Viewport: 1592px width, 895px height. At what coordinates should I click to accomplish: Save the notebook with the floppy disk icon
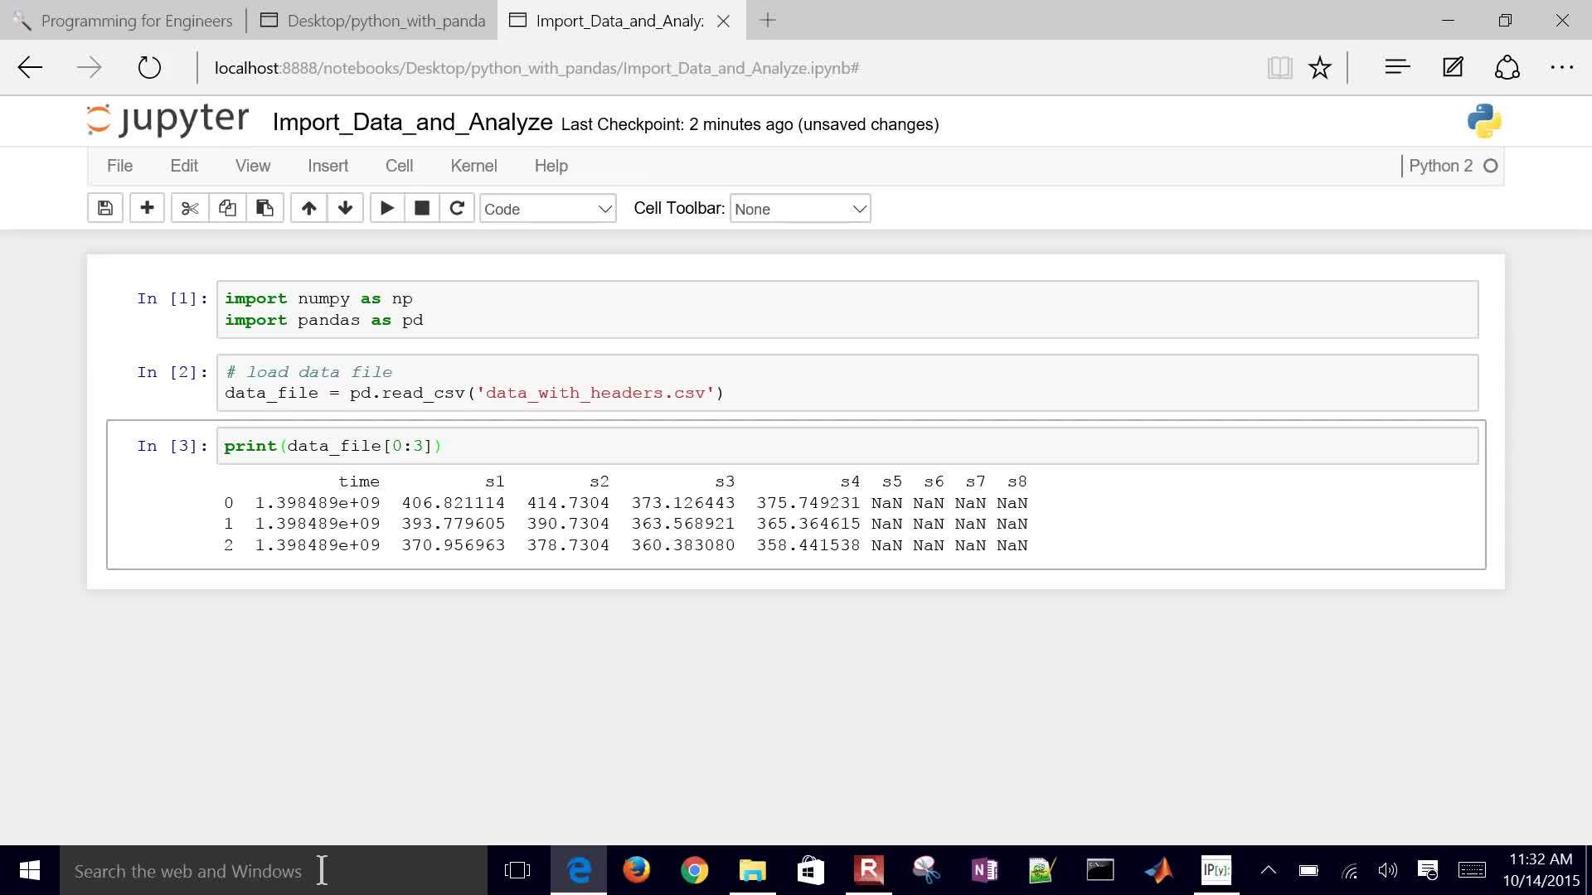[x=105, y=208]
